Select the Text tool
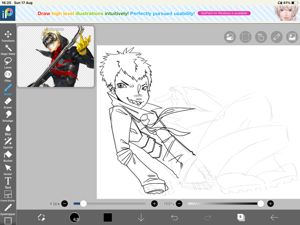This screenshot has height=225, width=300. 8,183
